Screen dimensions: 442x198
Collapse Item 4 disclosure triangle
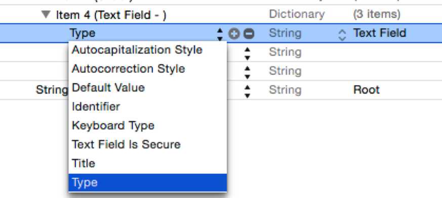tap(46, 14)
